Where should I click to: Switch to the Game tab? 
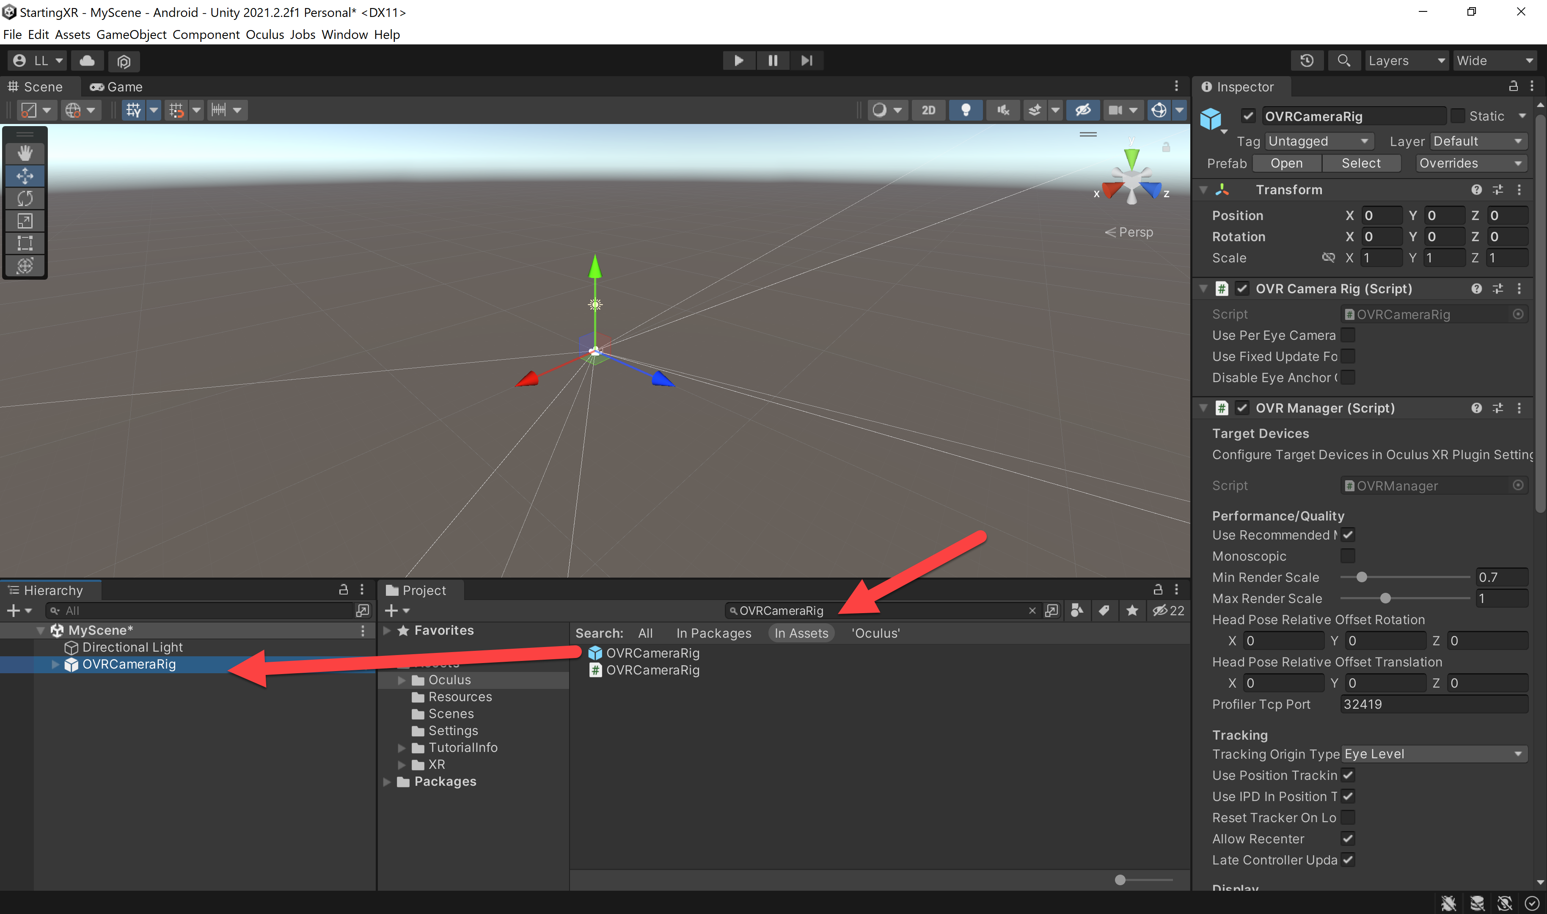pos(116,87)
